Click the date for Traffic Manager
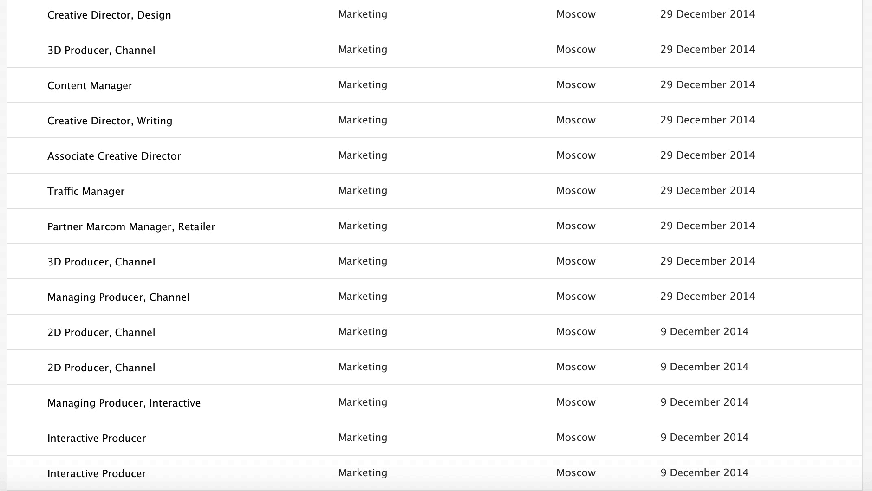Viewport: 872px width, 491px height. click(708, 190)
